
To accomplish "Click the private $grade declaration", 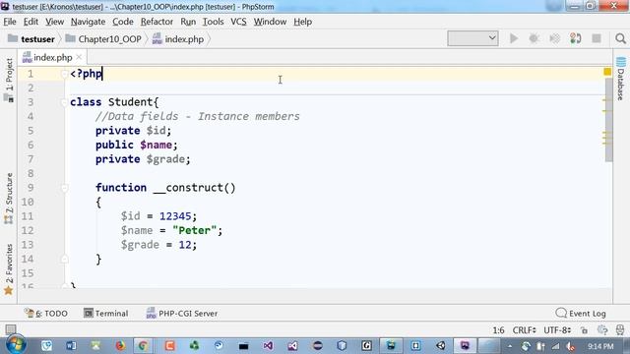I will pyautogui.click(x=143, y=159).
